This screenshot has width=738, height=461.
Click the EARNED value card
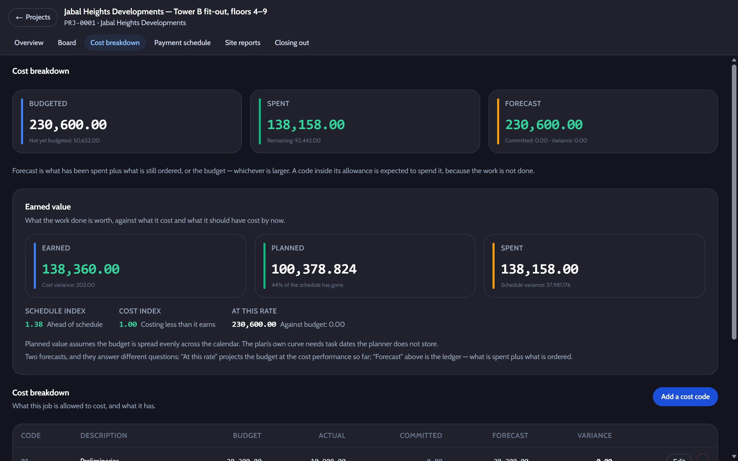point(136,266)
